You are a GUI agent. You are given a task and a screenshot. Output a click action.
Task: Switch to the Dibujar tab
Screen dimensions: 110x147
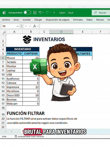pyautogui.click(x=38, y=20)
